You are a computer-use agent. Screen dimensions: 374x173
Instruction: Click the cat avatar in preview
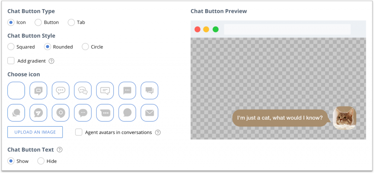click(x=344, y=118)
